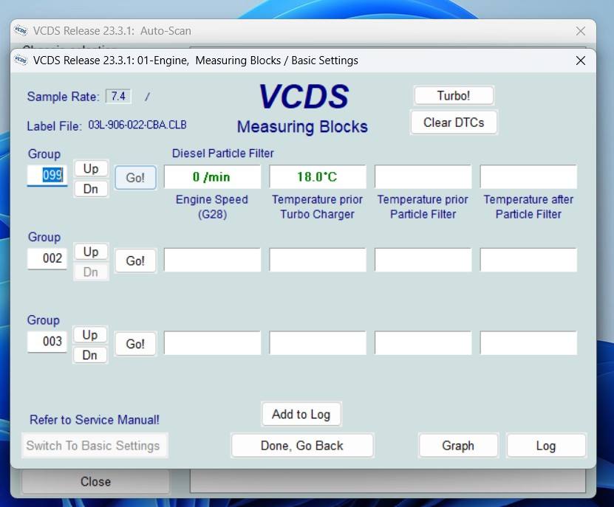Click the Temperature after Particle Filter label
The image size is (614, 507).
pos(528,207)
